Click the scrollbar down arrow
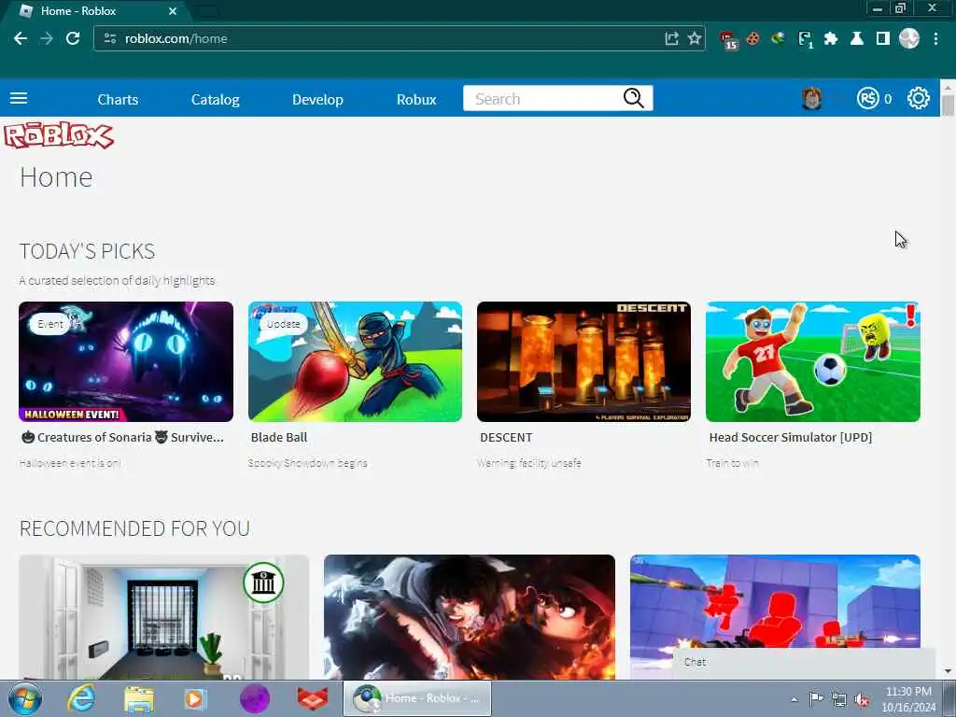956x717 pixels. (948, 671)
